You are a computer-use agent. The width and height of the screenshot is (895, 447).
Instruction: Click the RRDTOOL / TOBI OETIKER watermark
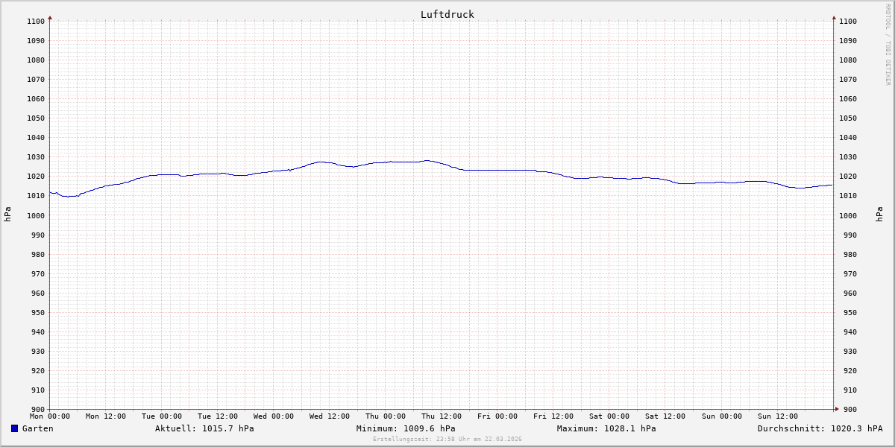point(888,45)
